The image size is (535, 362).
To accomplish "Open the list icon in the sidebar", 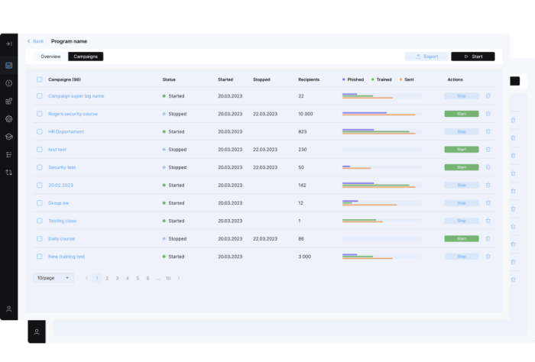I will click(x=9, y=154).
